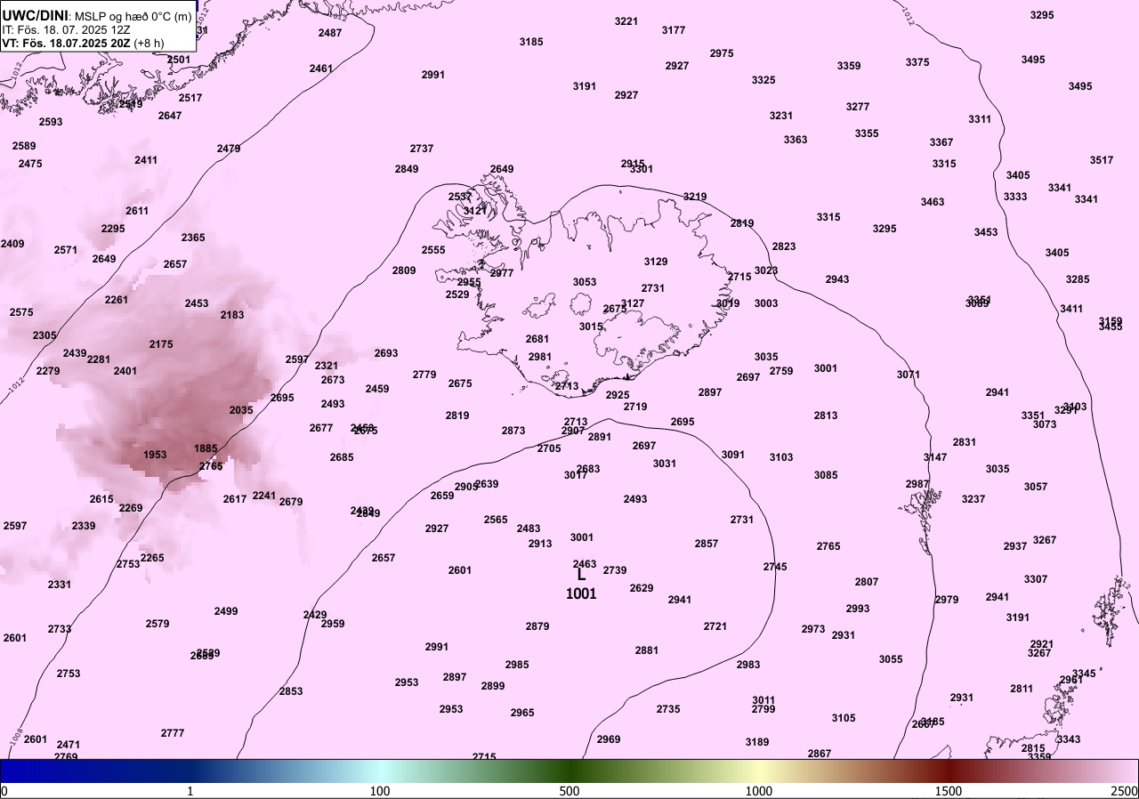Click the 3147 height value
Viewport: 1139px width, 799px height.
tap(935, 457)
